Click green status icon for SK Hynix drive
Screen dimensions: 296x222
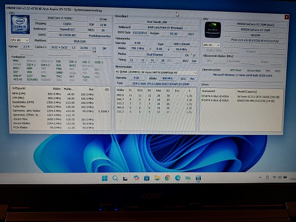(202, 96)
